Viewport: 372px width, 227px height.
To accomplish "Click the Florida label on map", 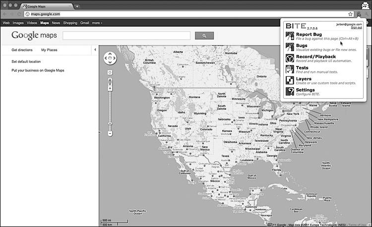I will pos(277,170).
